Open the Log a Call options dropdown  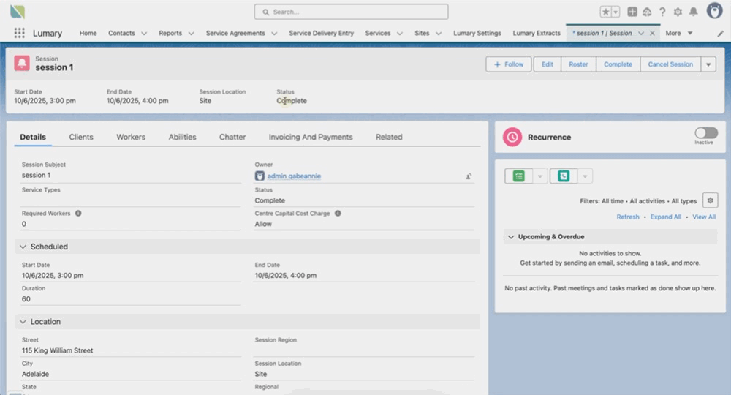585,176
